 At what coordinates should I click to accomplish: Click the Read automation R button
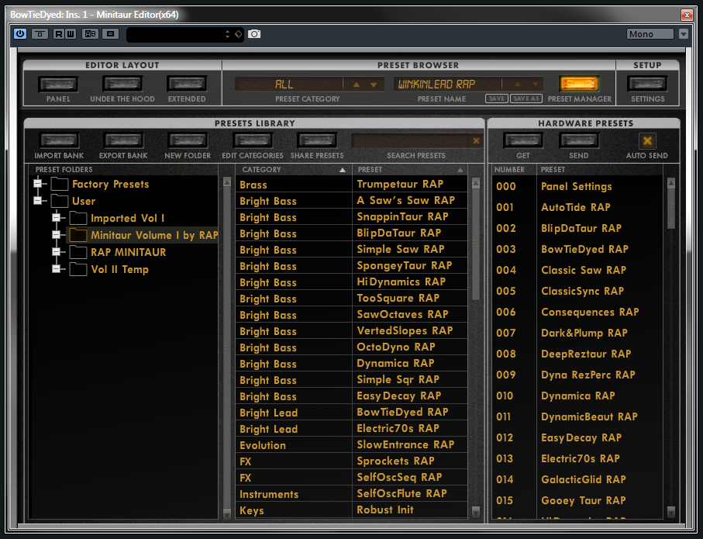pos(59,33)
